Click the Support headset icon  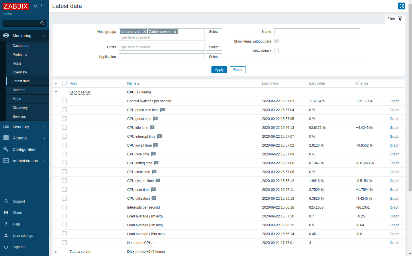coord(6,201)
